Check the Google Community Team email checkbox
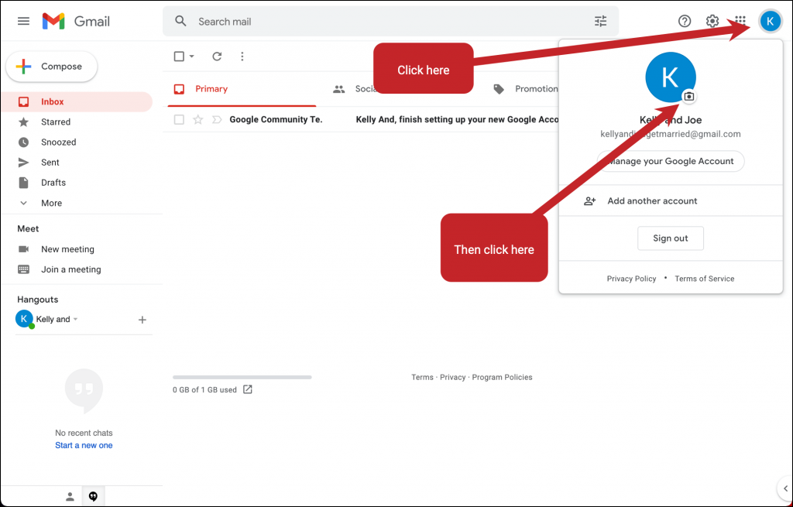 tap(180, 119)
